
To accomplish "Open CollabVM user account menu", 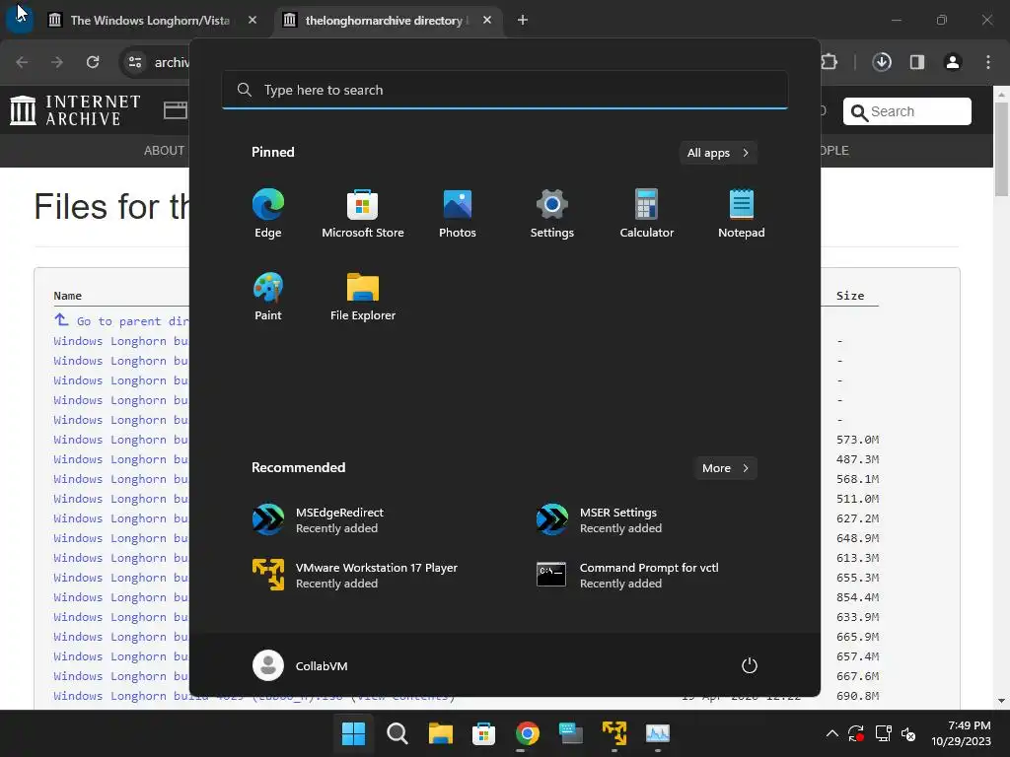I will [300, 665].
